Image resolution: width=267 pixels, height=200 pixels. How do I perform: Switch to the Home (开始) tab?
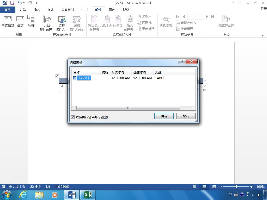click(23, 10)
